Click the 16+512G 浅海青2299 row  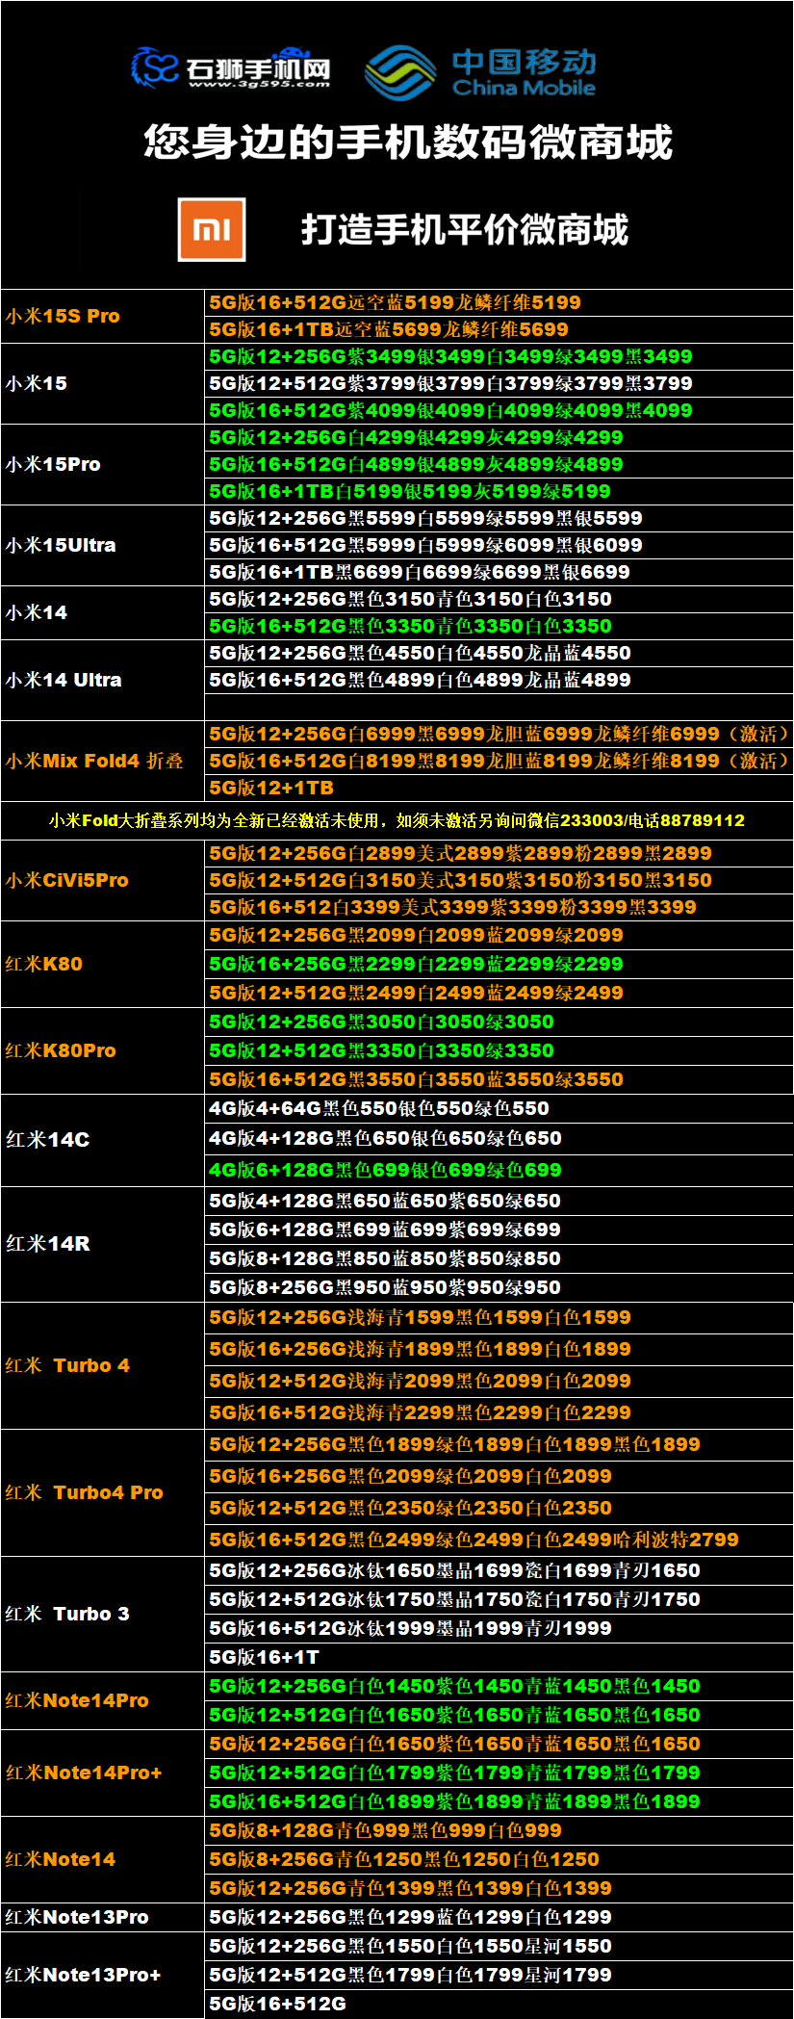499,1412
